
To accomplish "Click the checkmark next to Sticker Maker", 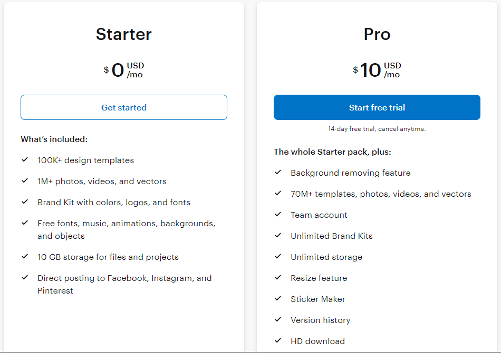I will [278, 299].
